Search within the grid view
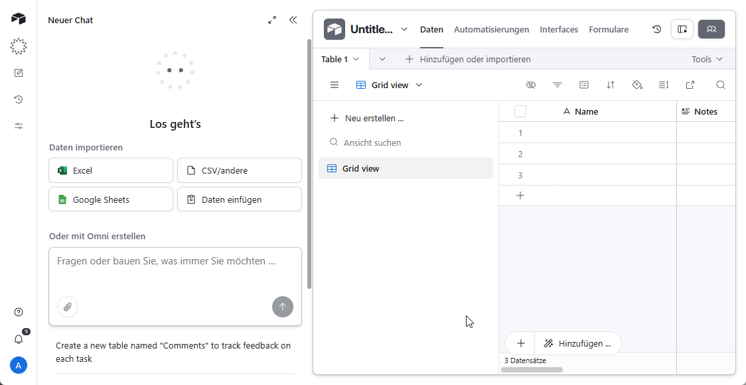Image resolution: width=746 pixels, height=385 pixels. coord(721,85)
